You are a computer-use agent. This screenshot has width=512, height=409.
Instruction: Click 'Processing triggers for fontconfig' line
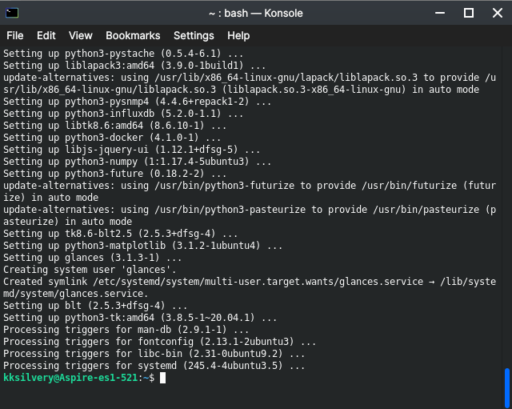(160, 342)
